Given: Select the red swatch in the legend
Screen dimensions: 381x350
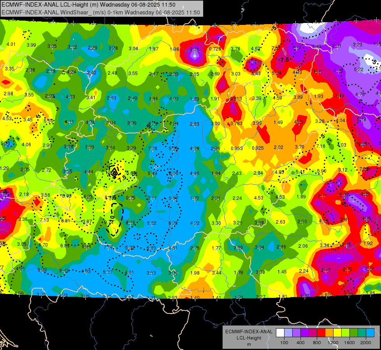Looking at the screenshot, I should click(x=321, y=333).
